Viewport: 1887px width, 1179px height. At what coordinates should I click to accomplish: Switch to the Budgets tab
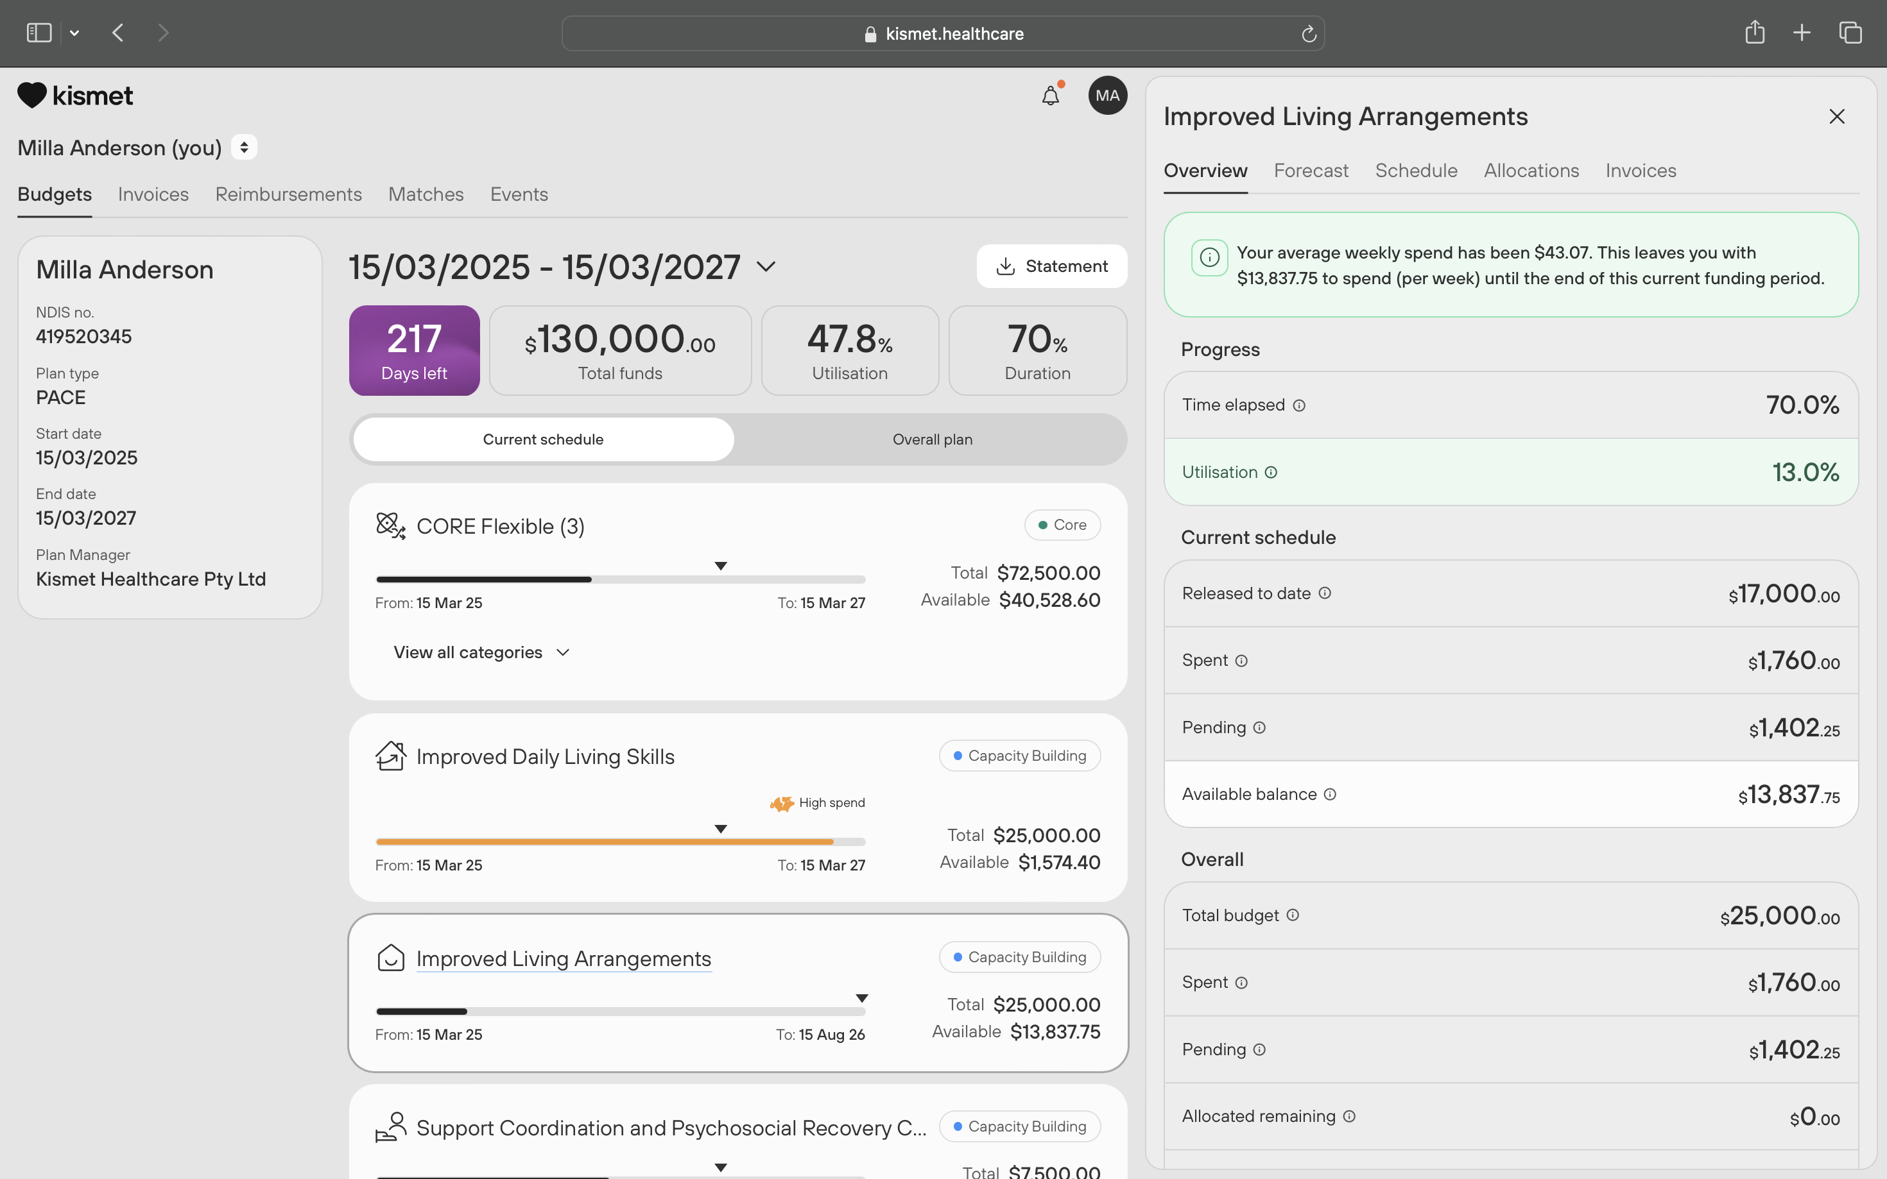tap(55, 194)
